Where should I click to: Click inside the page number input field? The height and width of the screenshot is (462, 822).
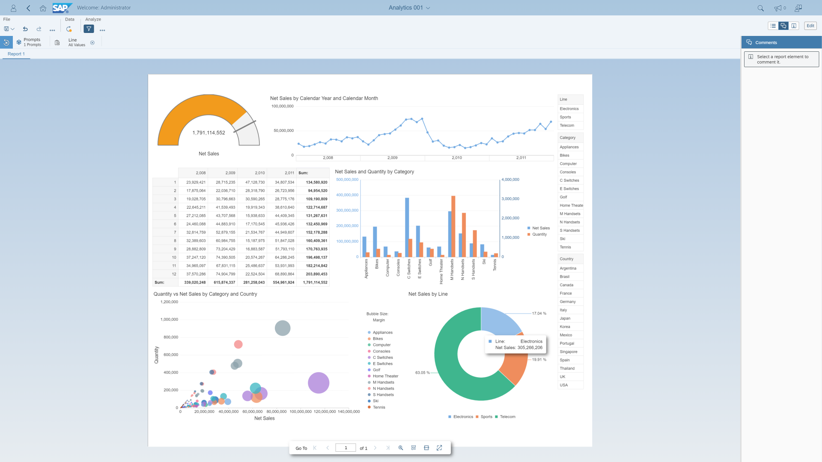[x=345, y=447]
